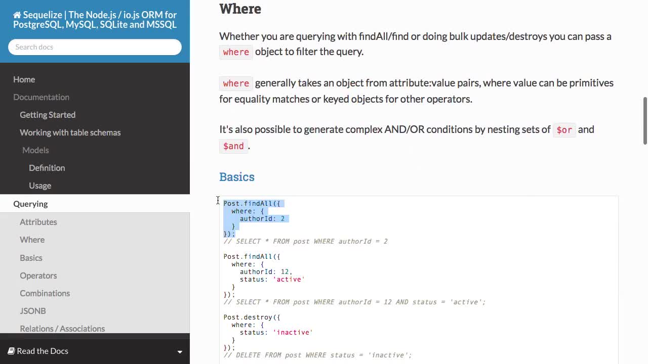The height and width of the screenshot is (364, 648).
Task: Click the Search docs input field
Action: tap(95, 47)
